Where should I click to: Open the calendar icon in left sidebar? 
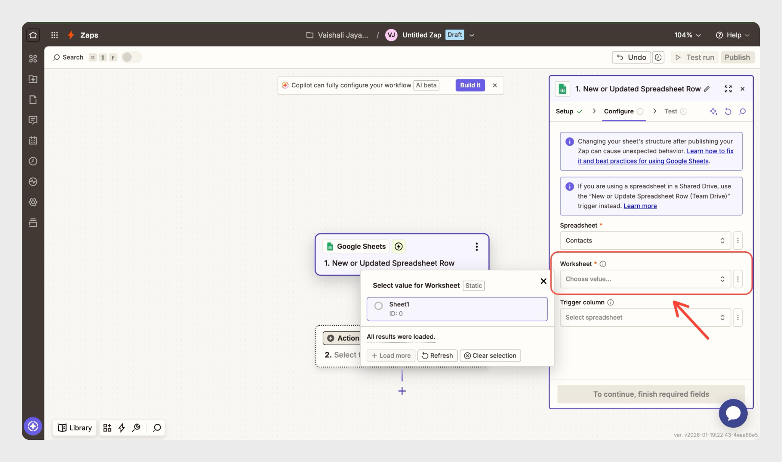[33, 141]
